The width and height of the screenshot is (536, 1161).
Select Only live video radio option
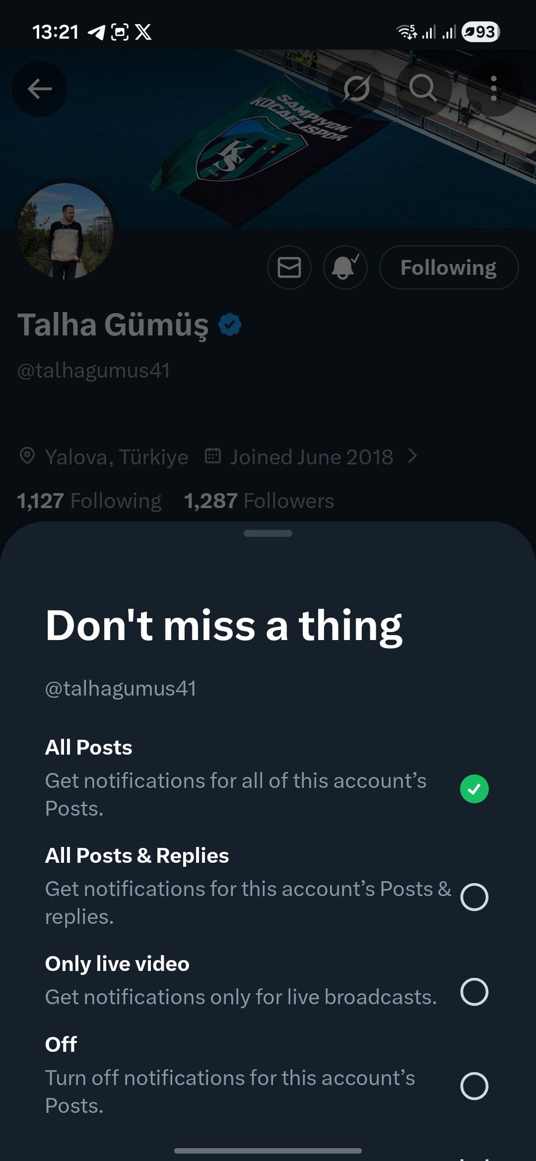pos(474,991)
